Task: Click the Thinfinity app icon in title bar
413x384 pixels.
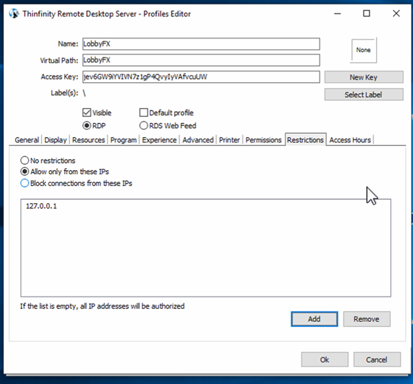Action: [x=13, y=14]
